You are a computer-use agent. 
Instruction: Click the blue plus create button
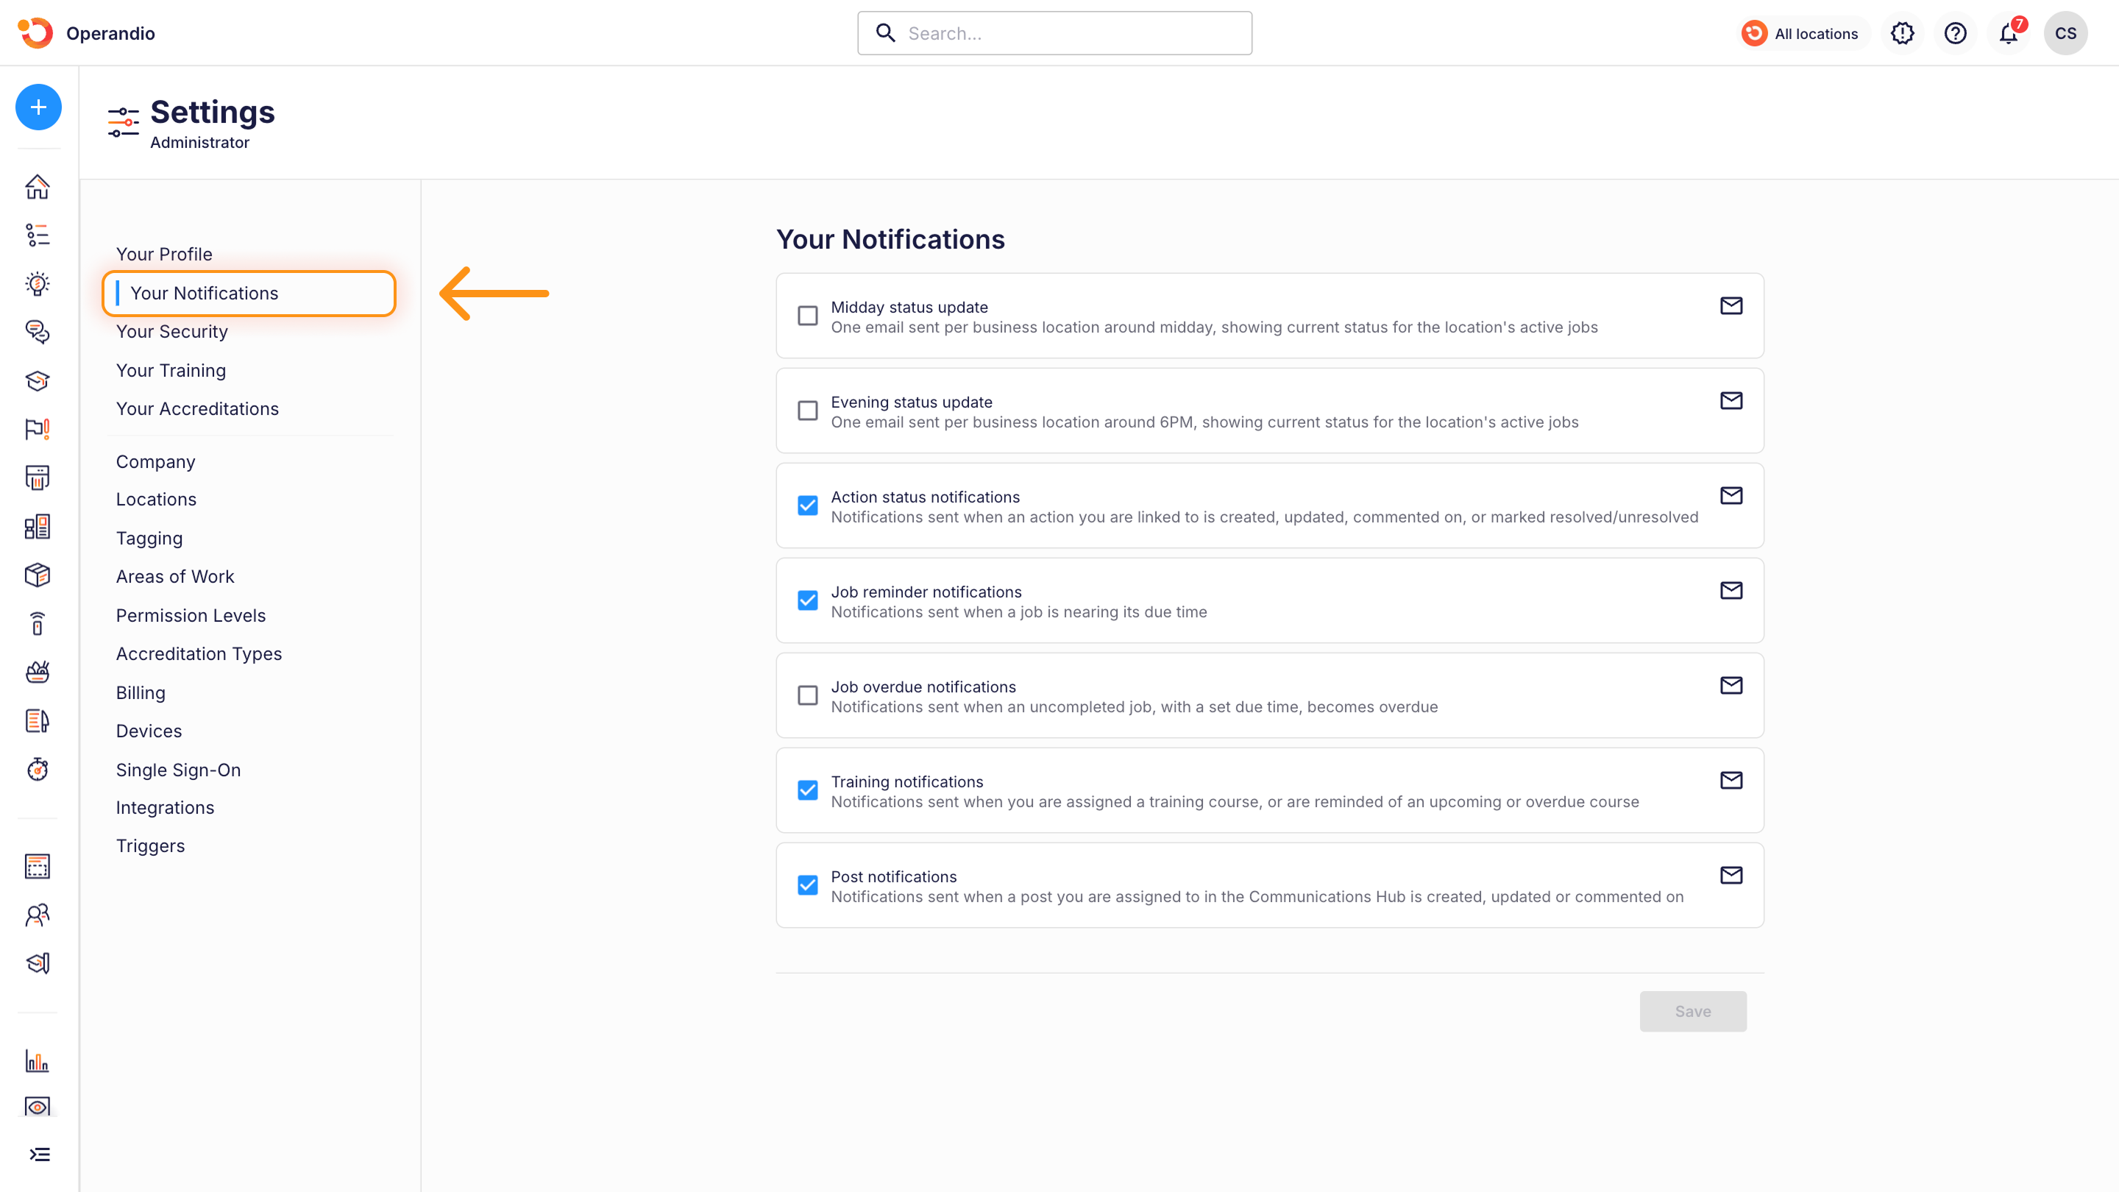tap(39, 107)
